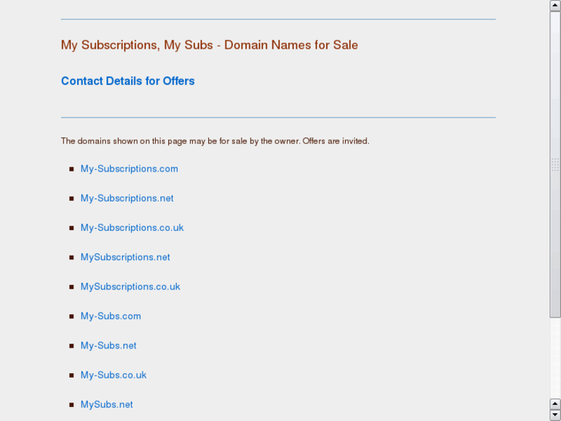
Task: Click the bullet marker next to MySubs.net
Action: [72, 405]
